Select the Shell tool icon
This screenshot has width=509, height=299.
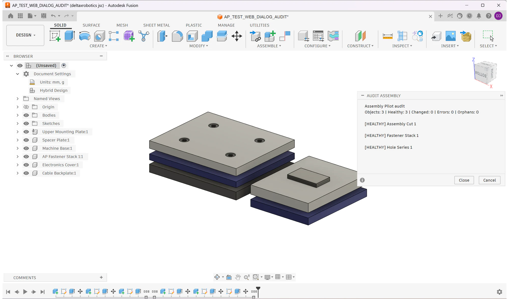[192, 36]
